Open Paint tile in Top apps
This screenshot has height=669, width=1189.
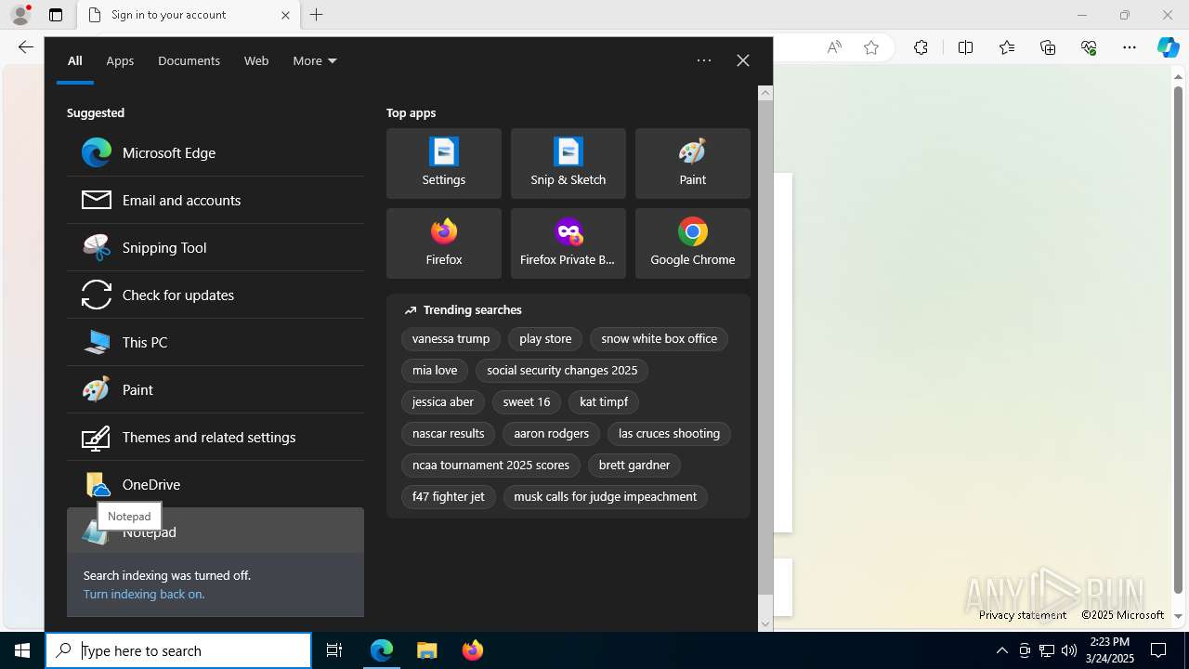pos(693,164)
